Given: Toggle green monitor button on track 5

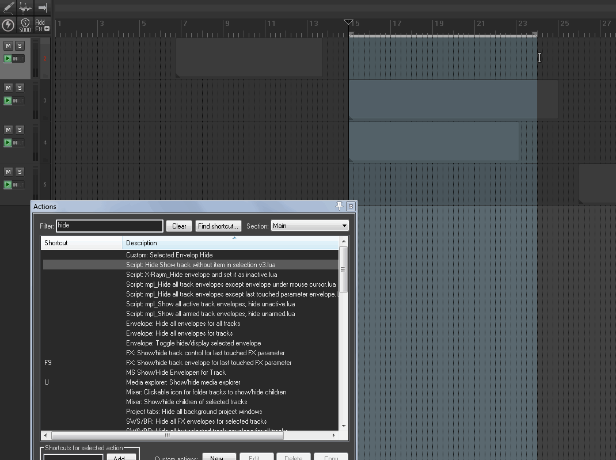Looking at the screenshot, I should 7,185.
